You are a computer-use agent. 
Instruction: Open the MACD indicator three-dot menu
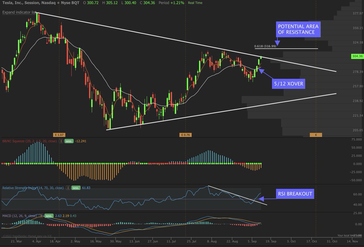click(x=42, y=216)
